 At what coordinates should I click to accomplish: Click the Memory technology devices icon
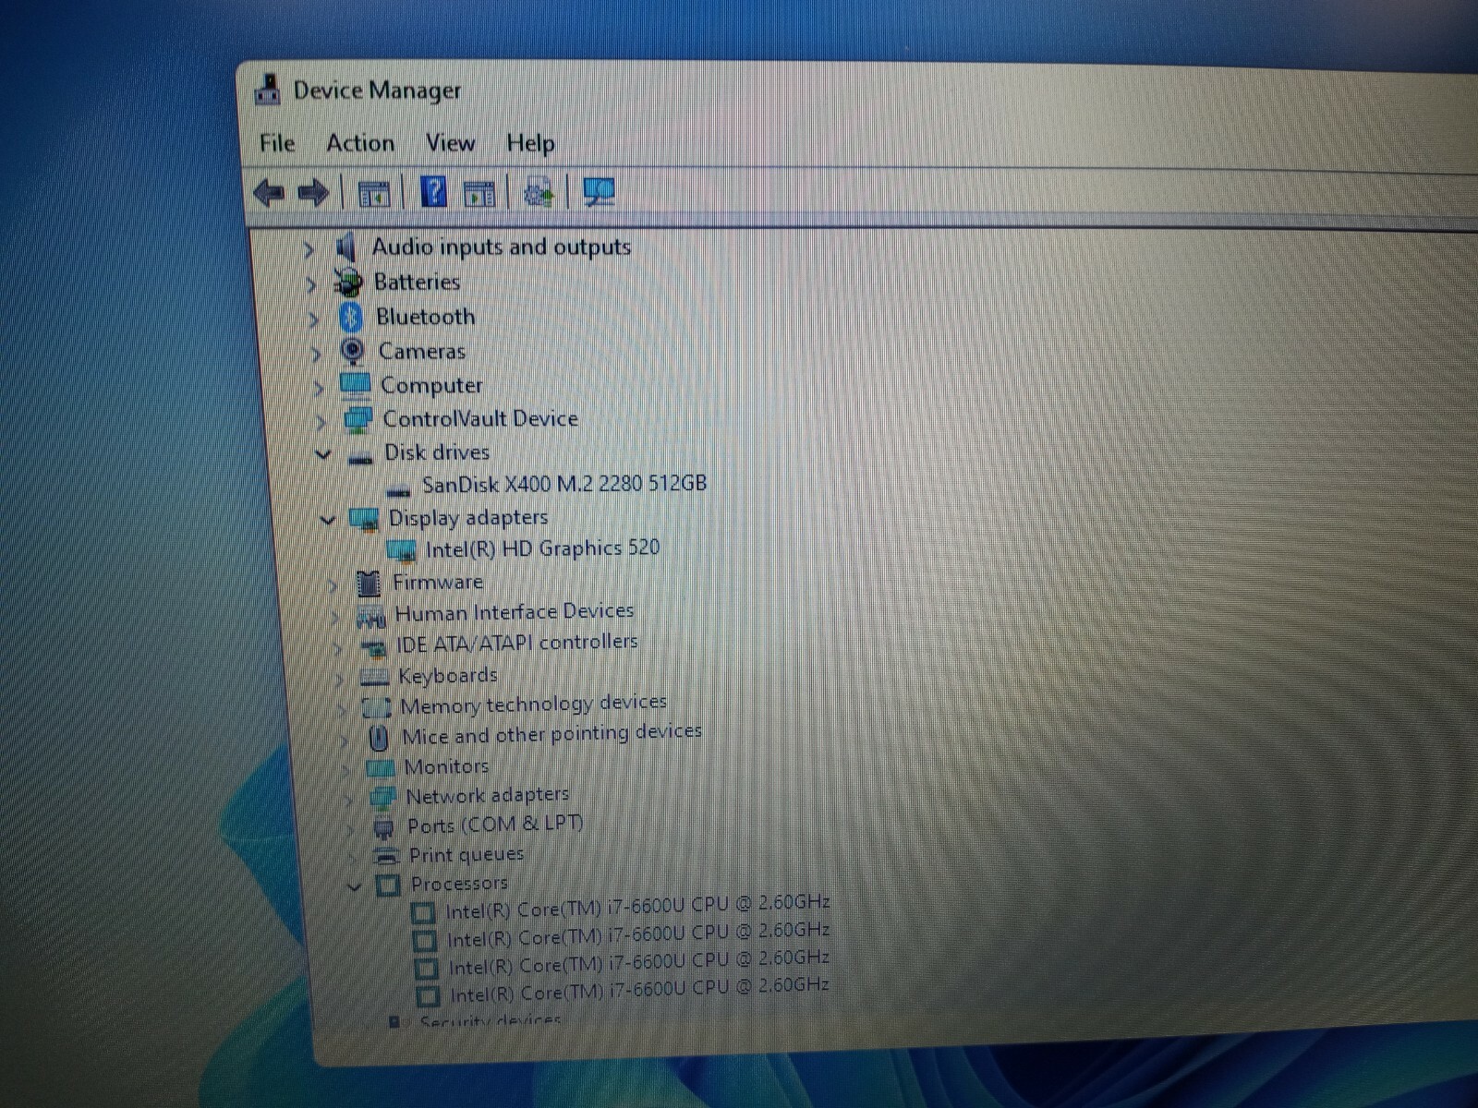(377, 708)
